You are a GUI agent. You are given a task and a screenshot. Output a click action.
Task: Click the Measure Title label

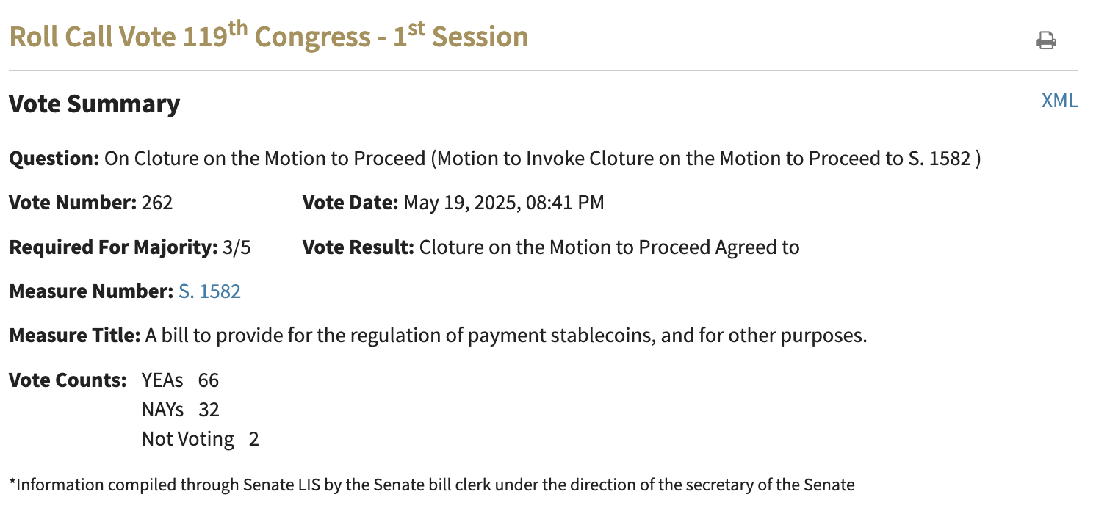click(x=74, y=336)
